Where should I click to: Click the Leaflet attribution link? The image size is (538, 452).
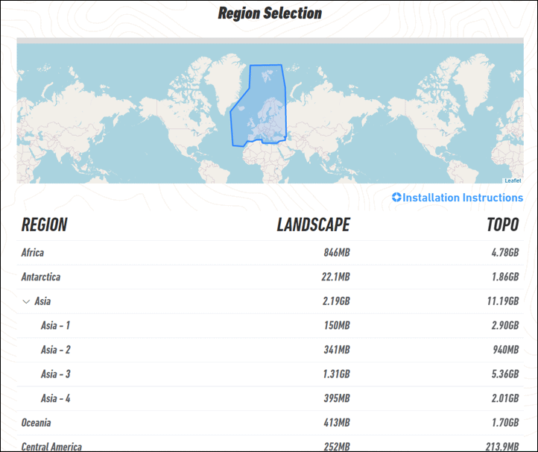coord(513,181)
